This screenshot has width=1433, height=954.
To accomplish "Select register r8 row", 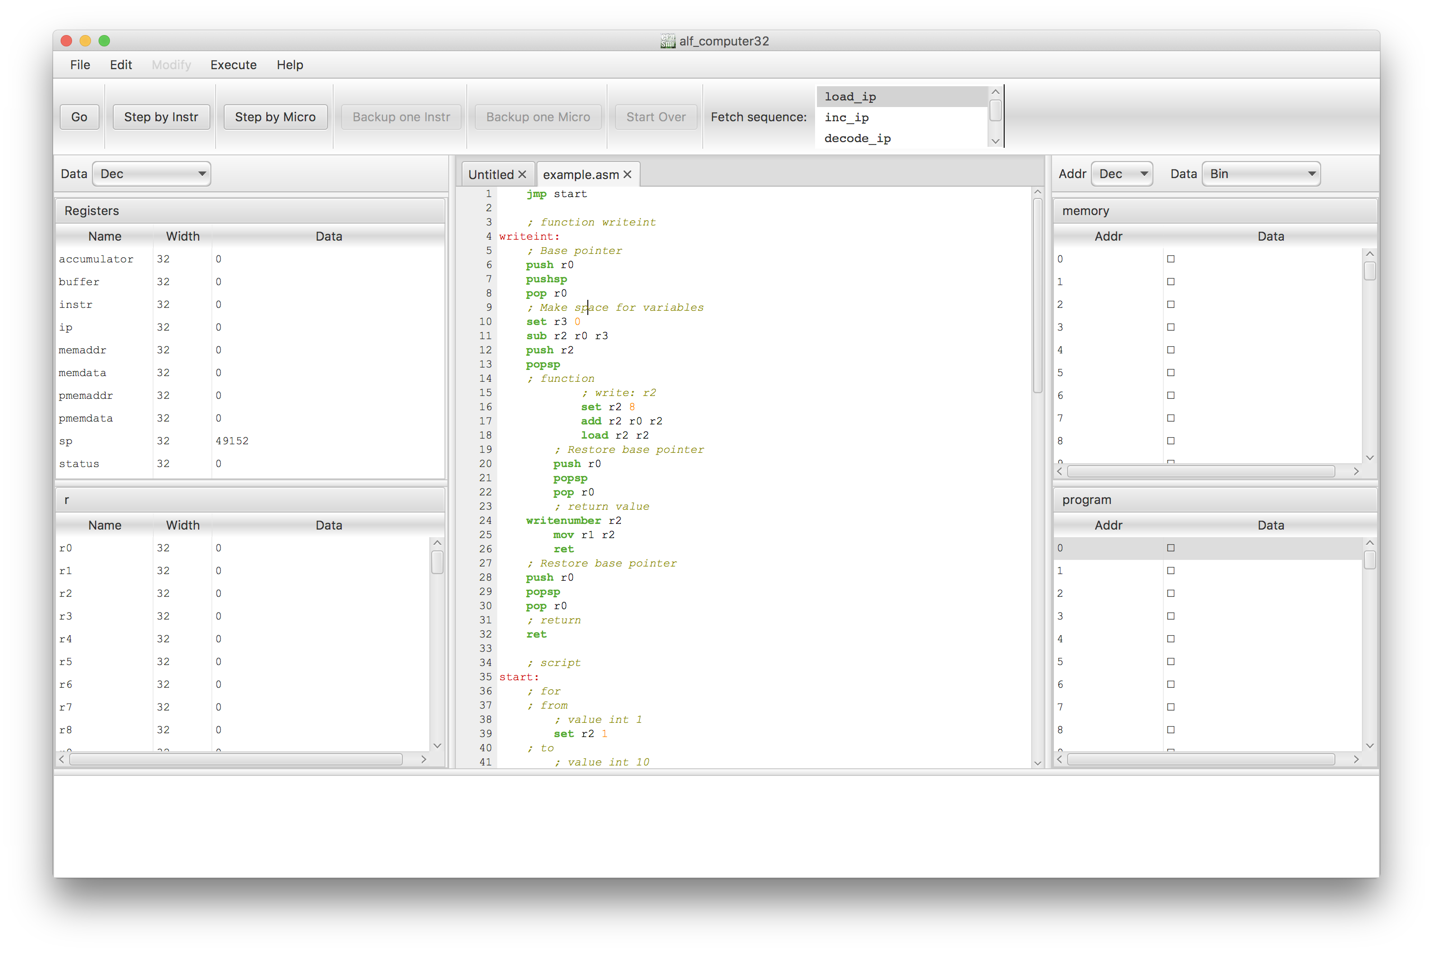I will pos(244,730).
